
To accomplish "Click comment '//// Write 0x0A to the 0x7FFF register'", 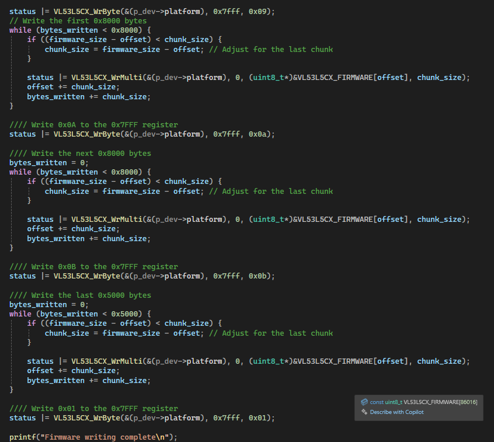I will (x=93, y=125).
